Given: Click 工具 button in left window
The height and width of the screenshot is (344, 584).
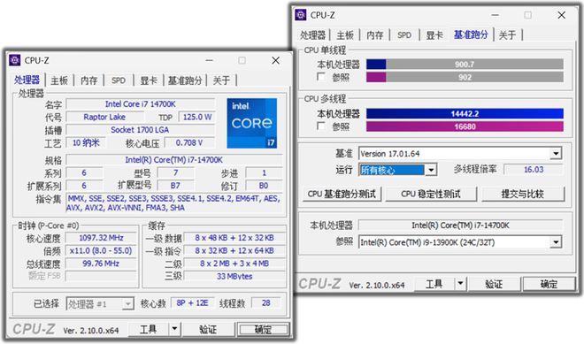Looking at the screenshot, I should 149,329.
